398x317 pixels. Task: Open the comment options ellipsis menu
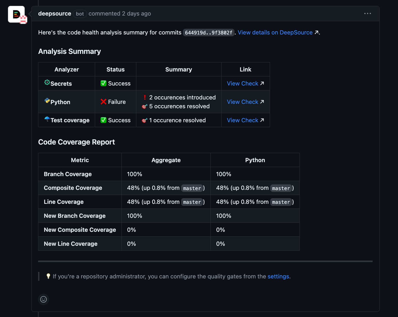[367, 13]
